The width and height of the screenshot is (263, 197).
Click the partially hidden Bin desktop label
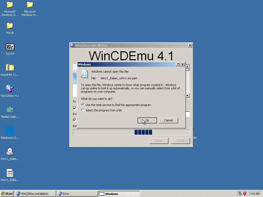point(195,138)
